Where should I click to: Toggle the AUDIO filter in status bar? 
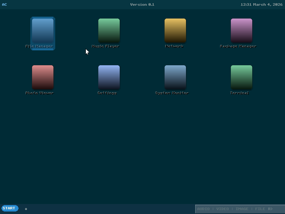[x=204, y=209]
